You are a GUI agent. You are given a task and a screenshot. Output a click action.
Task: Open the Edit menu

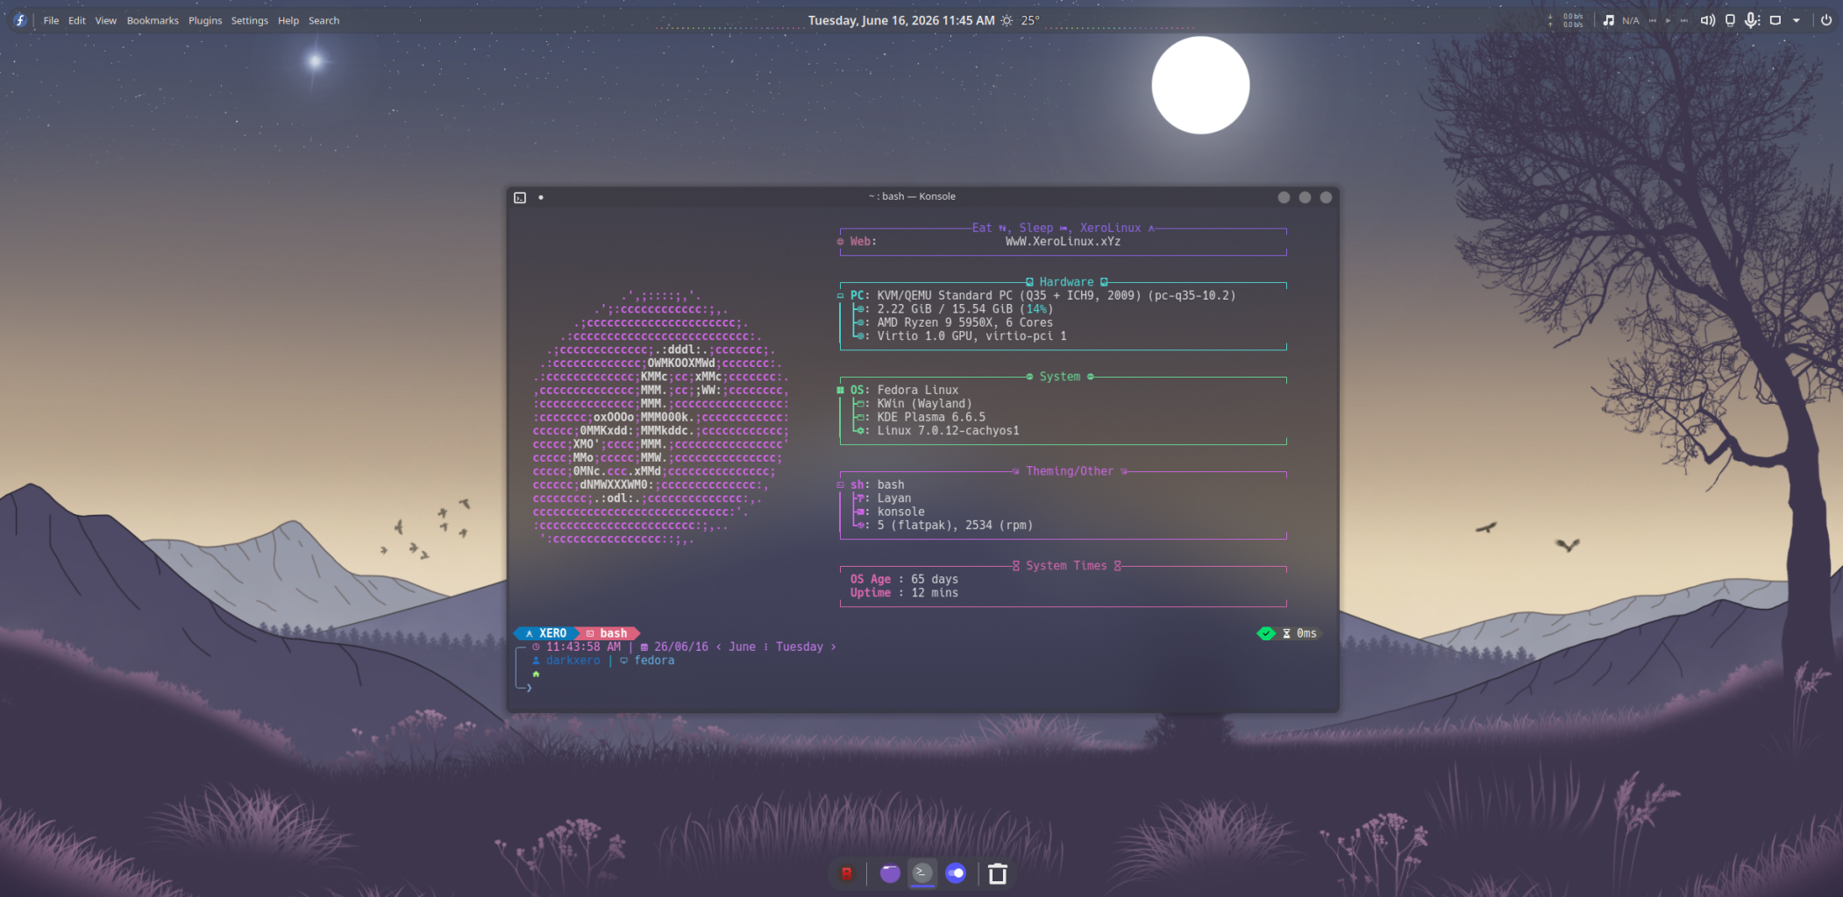click(x=77, y=20)
